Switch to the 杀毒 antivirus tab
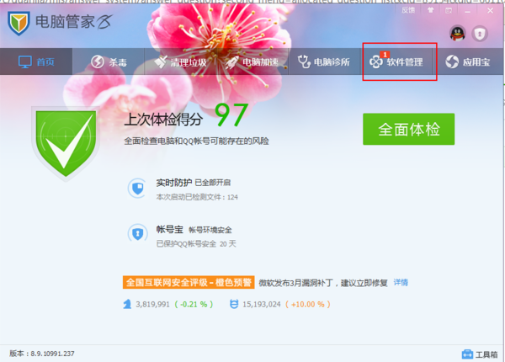The image size is (505, 362). tap(109, 61)
